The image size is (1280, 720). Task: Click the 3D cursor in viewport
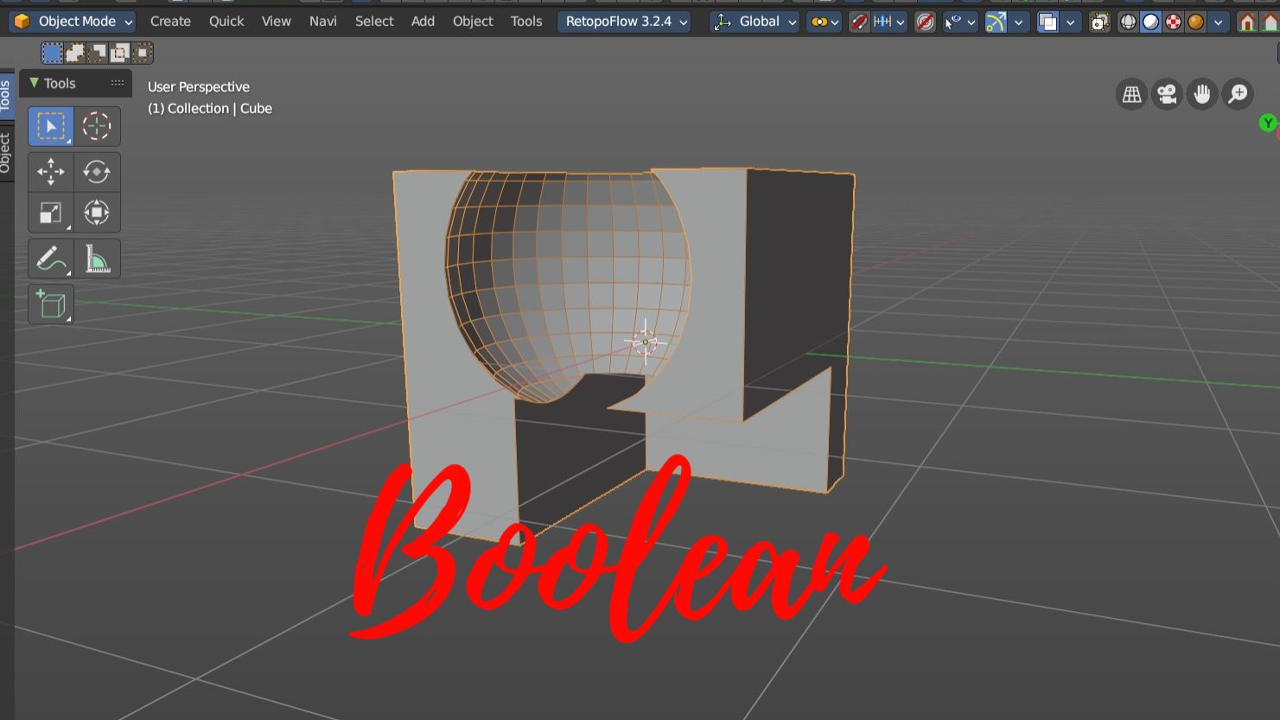[645, 341]
